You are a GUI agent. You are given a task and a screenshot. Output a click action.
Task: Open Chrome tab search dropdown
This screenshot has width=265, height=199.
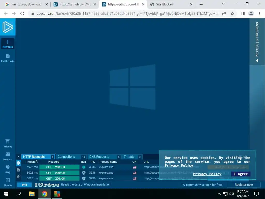click(223, 4)
